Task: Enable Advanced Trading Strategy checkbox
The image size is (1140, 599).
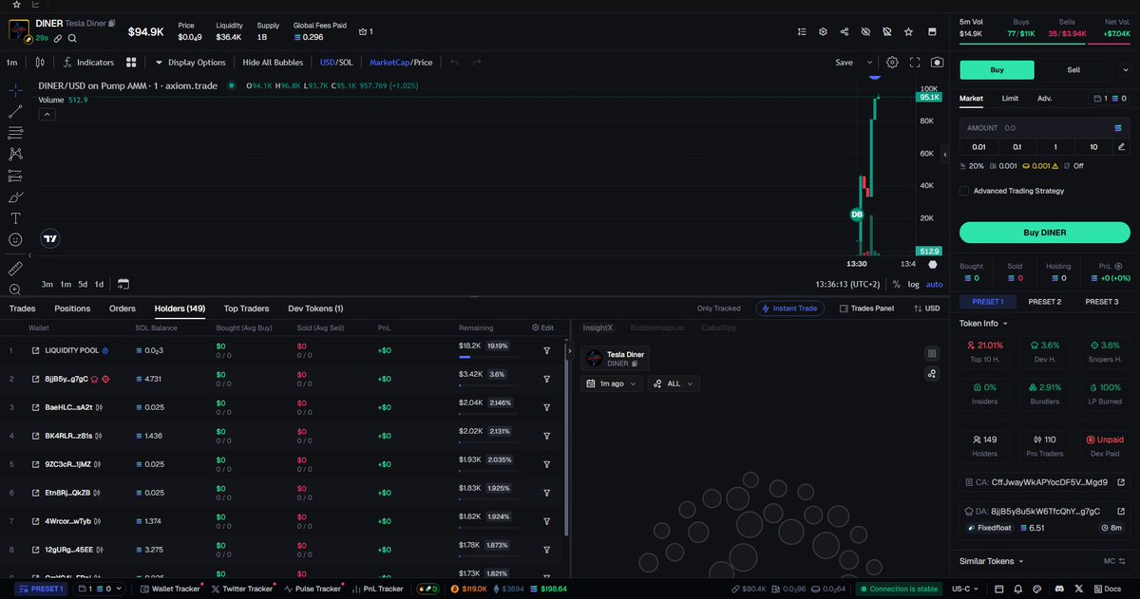Action: tap(965, 191)
